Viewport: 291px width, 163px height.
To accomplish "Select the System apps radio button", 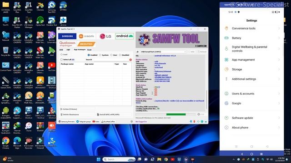I will click(x=100, y=55).
